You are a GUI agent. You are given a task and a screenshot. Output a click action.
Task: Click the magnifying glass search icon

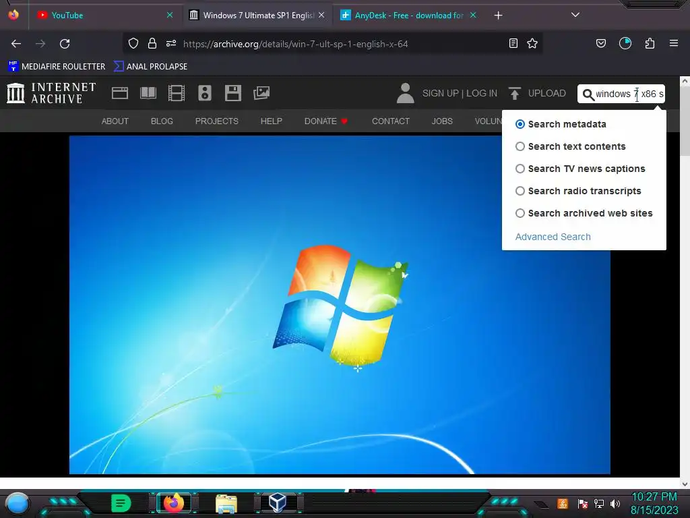click(588, 94)
